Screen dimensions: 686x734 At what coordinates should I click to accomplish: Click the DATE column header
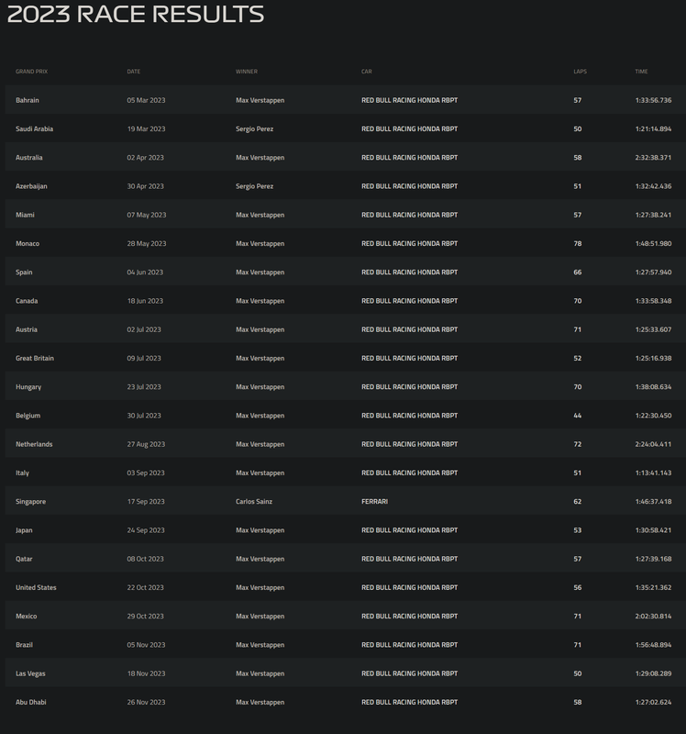pos(133,72)
